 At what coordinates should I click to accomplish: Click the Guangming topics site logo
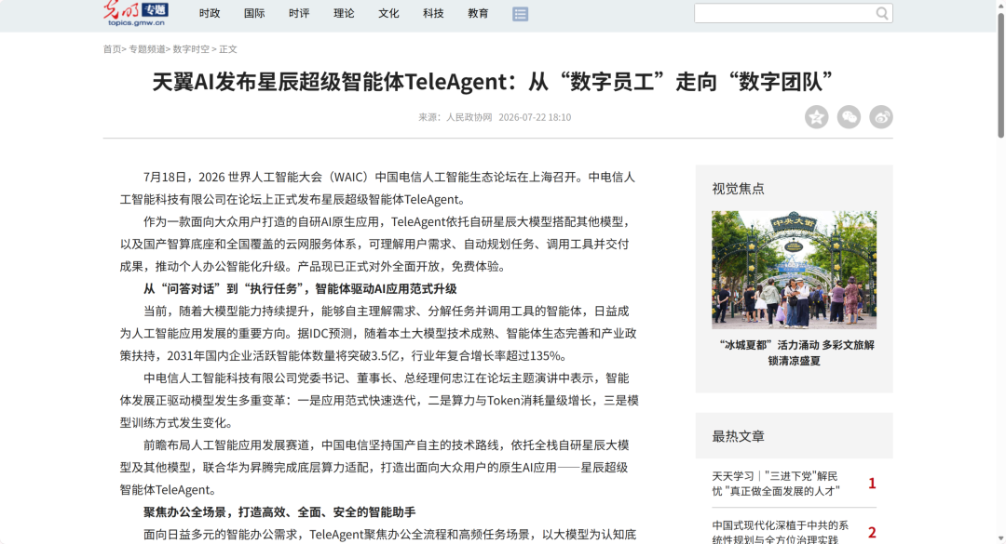click(136, 13)
